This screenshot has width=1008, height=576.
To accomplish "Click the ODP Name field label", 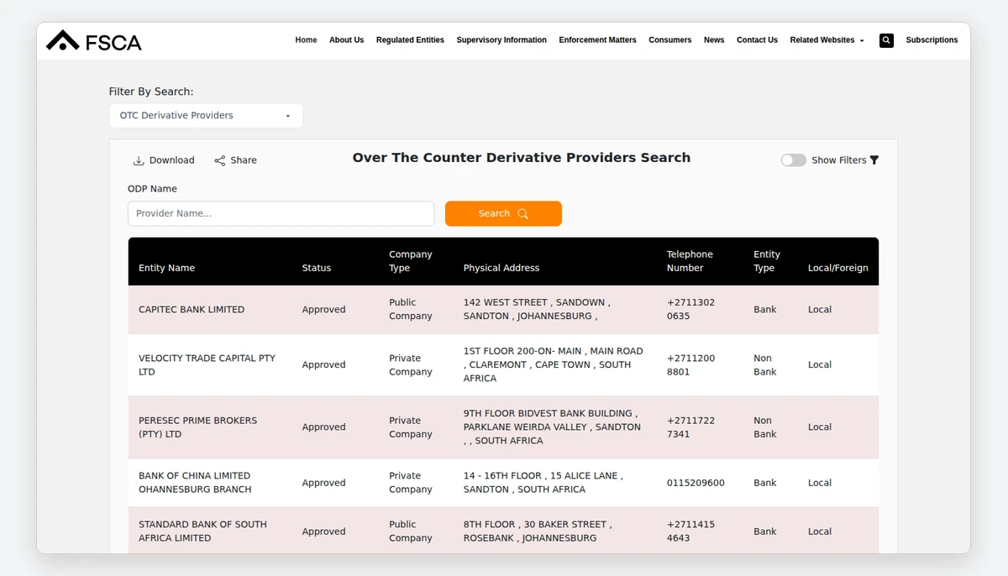I will pyautogui.click(x=152, y=189).
